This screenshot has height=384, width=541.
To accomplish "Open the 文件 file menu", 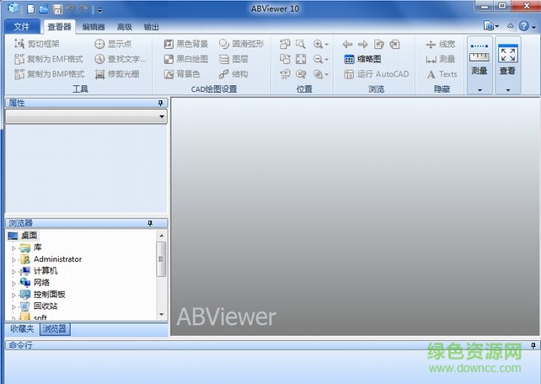I will [x=22, y=26].
